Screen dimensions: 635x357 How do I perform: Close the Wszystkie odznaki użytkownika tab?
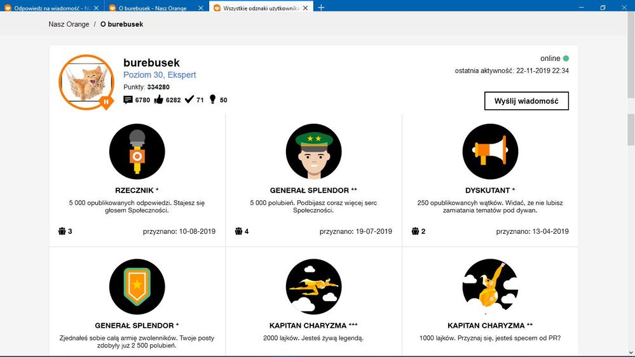(x=305, y=8)
